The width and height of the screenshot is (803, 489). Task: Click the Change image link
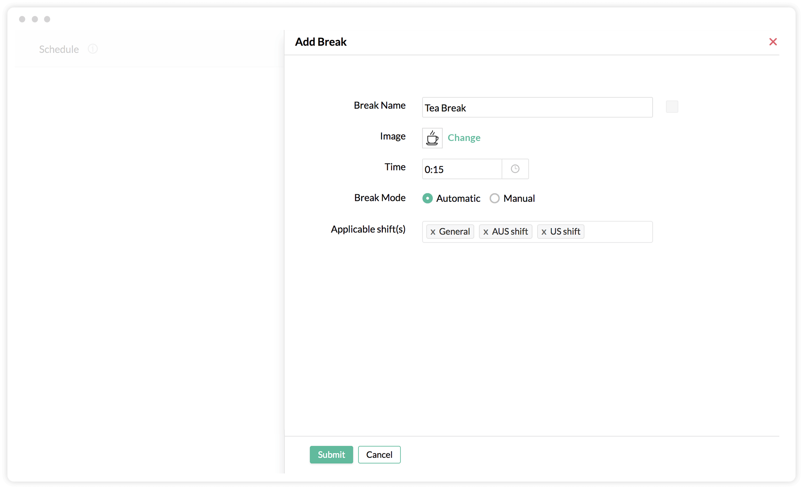pos(464,137)
